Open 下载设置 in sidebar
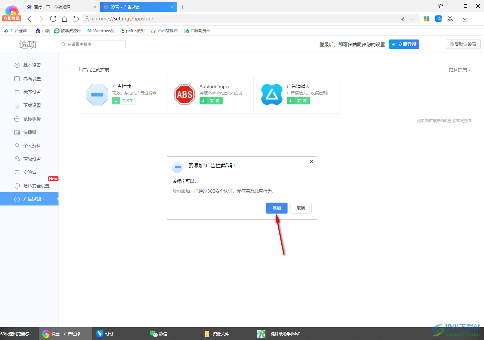Screen dimensions: 484x340 [29, 105]
